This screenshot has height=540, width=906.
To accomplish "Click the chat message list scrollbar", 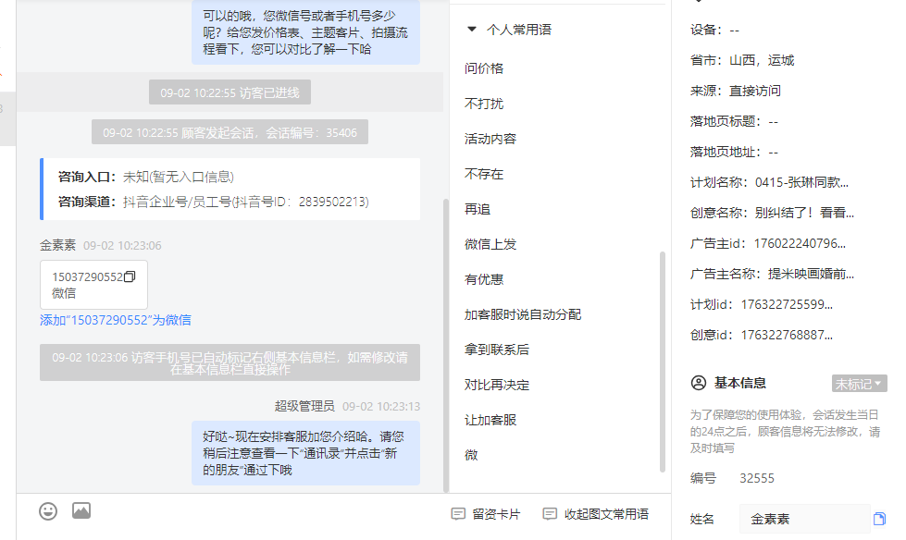I will click(x=445, y=346).
